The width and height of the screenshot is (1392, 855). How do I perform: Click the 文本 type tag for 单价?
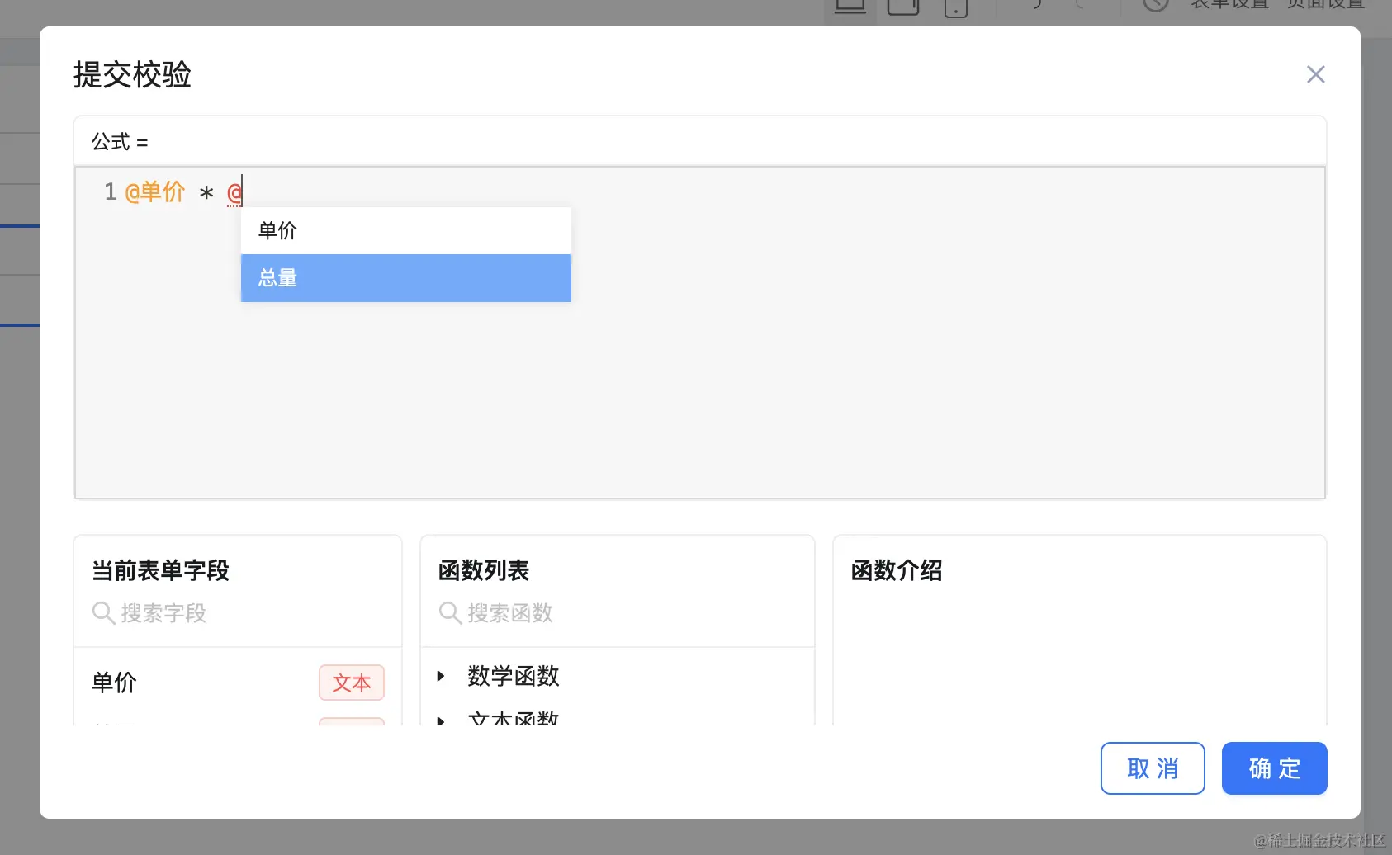pos(352,683)
